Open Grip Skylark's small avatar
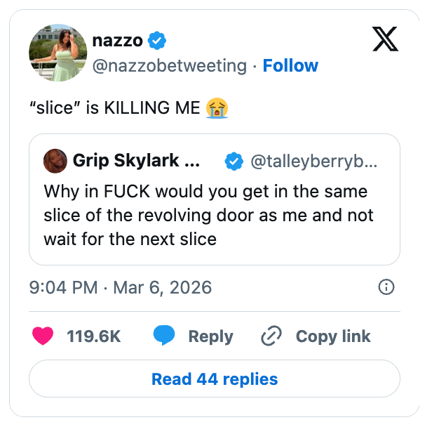This screenshot has width=439, height=427. (x=54, y=162)
